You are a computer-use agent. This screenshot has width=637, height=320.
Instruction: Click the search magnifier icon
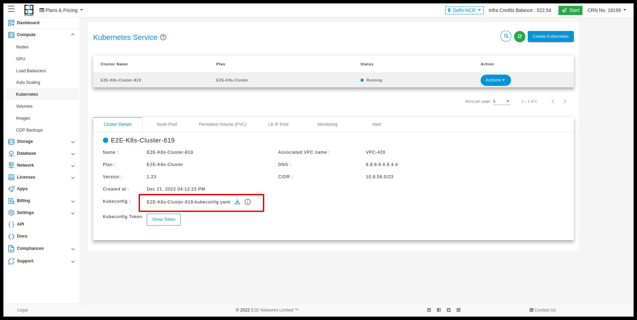(x=506, y=36)
